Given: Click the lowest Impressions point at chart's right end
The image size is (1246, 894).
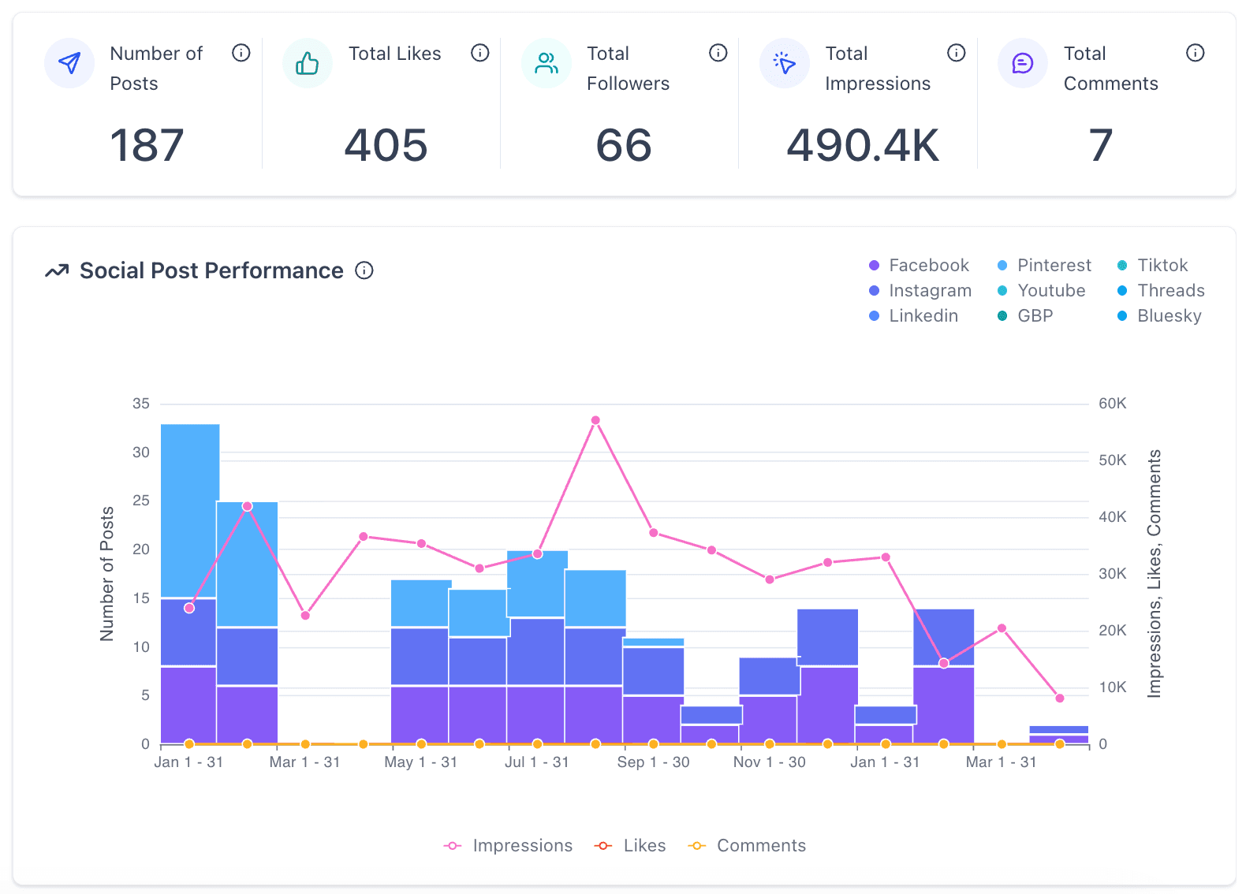Looking at the screenshot, I should (1060, 698).
